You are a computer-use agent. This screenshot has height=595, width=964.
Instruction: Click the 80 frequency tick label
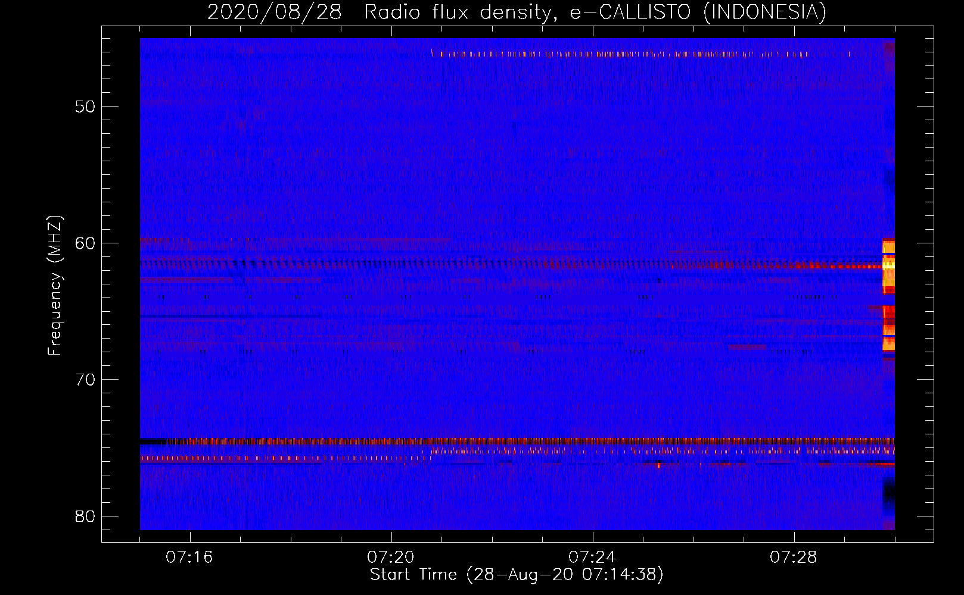click(x=86, y=516)
